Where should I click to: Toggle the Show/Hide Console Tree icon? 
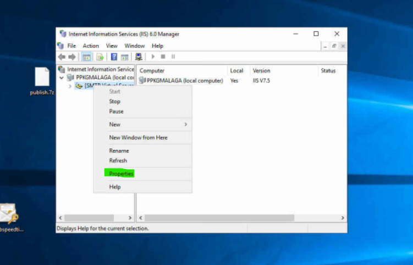click(x=86, y=57)
